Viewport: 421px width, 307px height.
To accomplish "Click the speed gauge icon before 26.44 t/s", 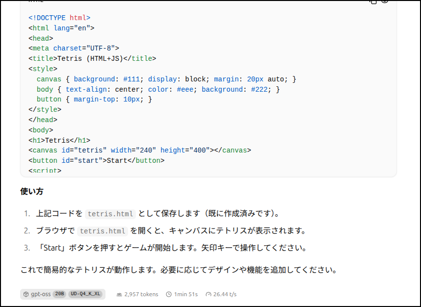I will tap(209, 294).
